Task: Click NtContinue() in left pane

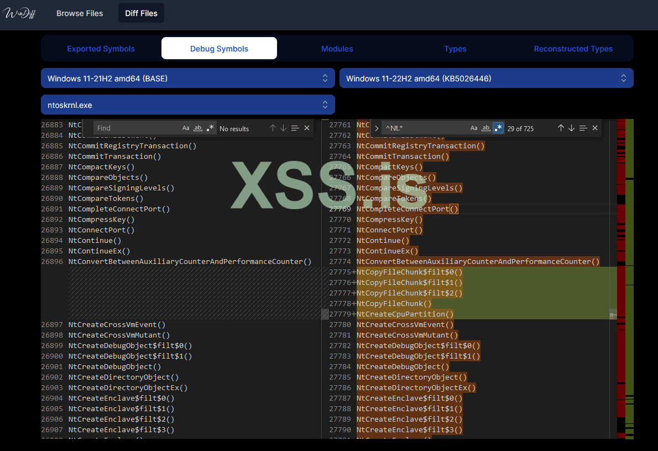Action: (95, 241)
